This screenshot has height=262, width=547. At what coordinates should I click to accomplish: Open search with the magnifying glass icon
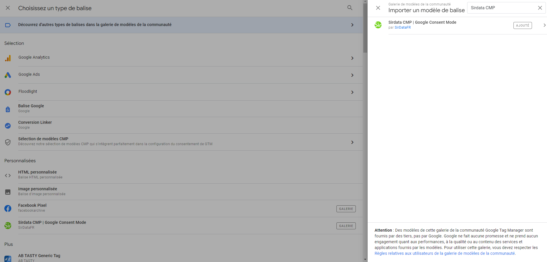coord(350,8)
